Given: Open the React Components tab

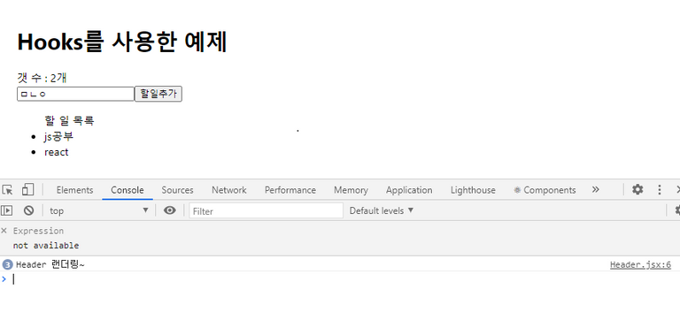Looking at the screenshot, I should tap(545, 190).
